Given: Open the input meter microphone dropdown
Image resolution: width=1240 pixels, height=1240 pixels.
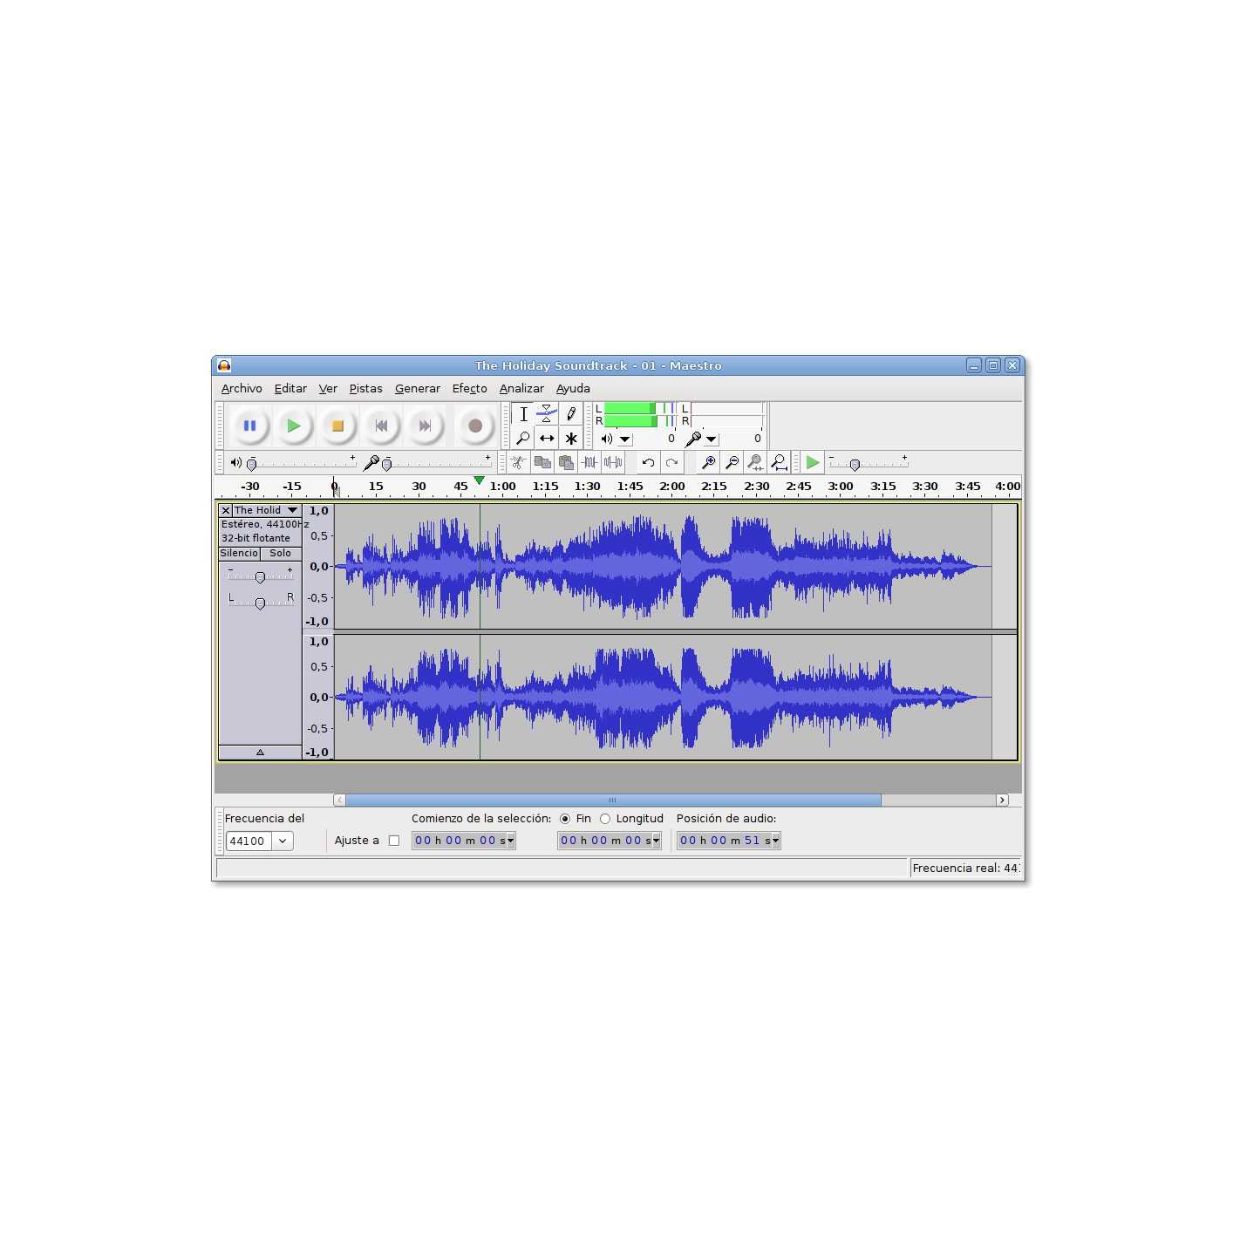Looking at the screenshot, I should coord(712,439).
